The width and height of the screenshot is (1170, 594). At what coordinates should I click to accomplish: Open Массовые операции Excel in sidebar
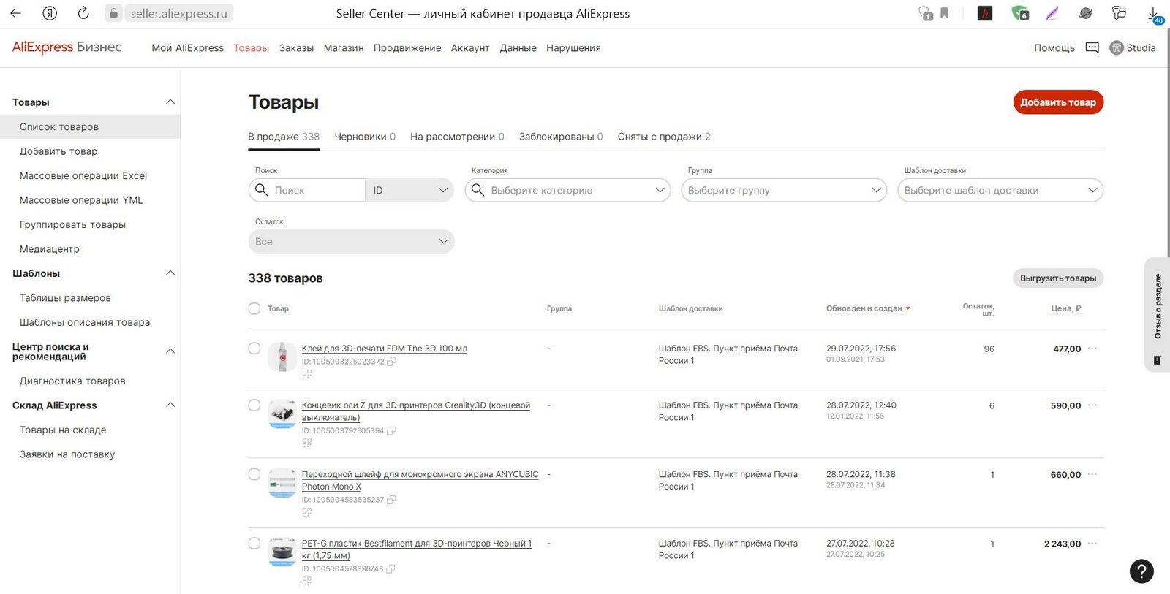tap(83, 175)
